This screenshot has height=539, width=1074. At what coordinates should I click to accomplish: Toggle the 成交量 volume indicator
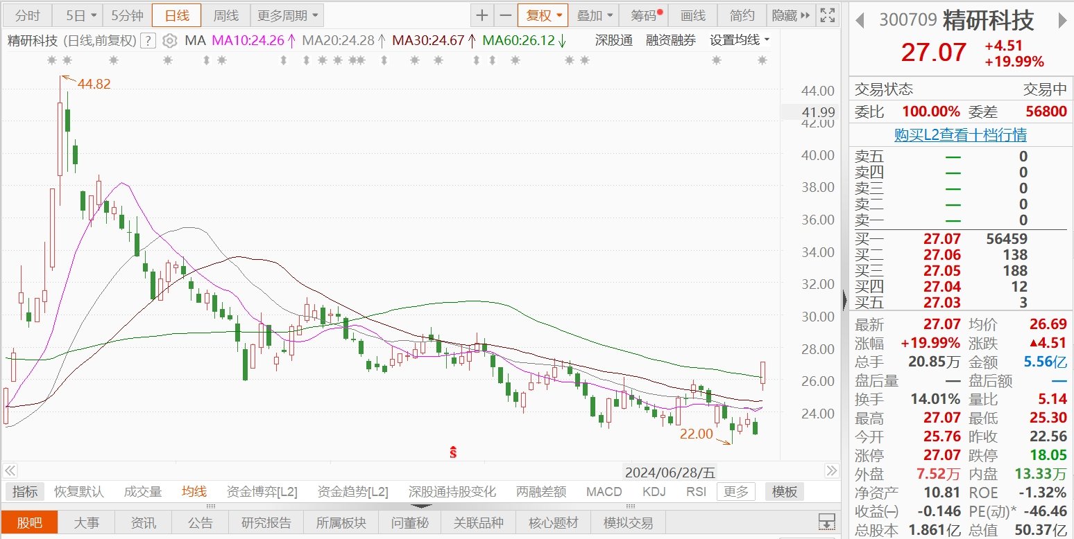143,492
